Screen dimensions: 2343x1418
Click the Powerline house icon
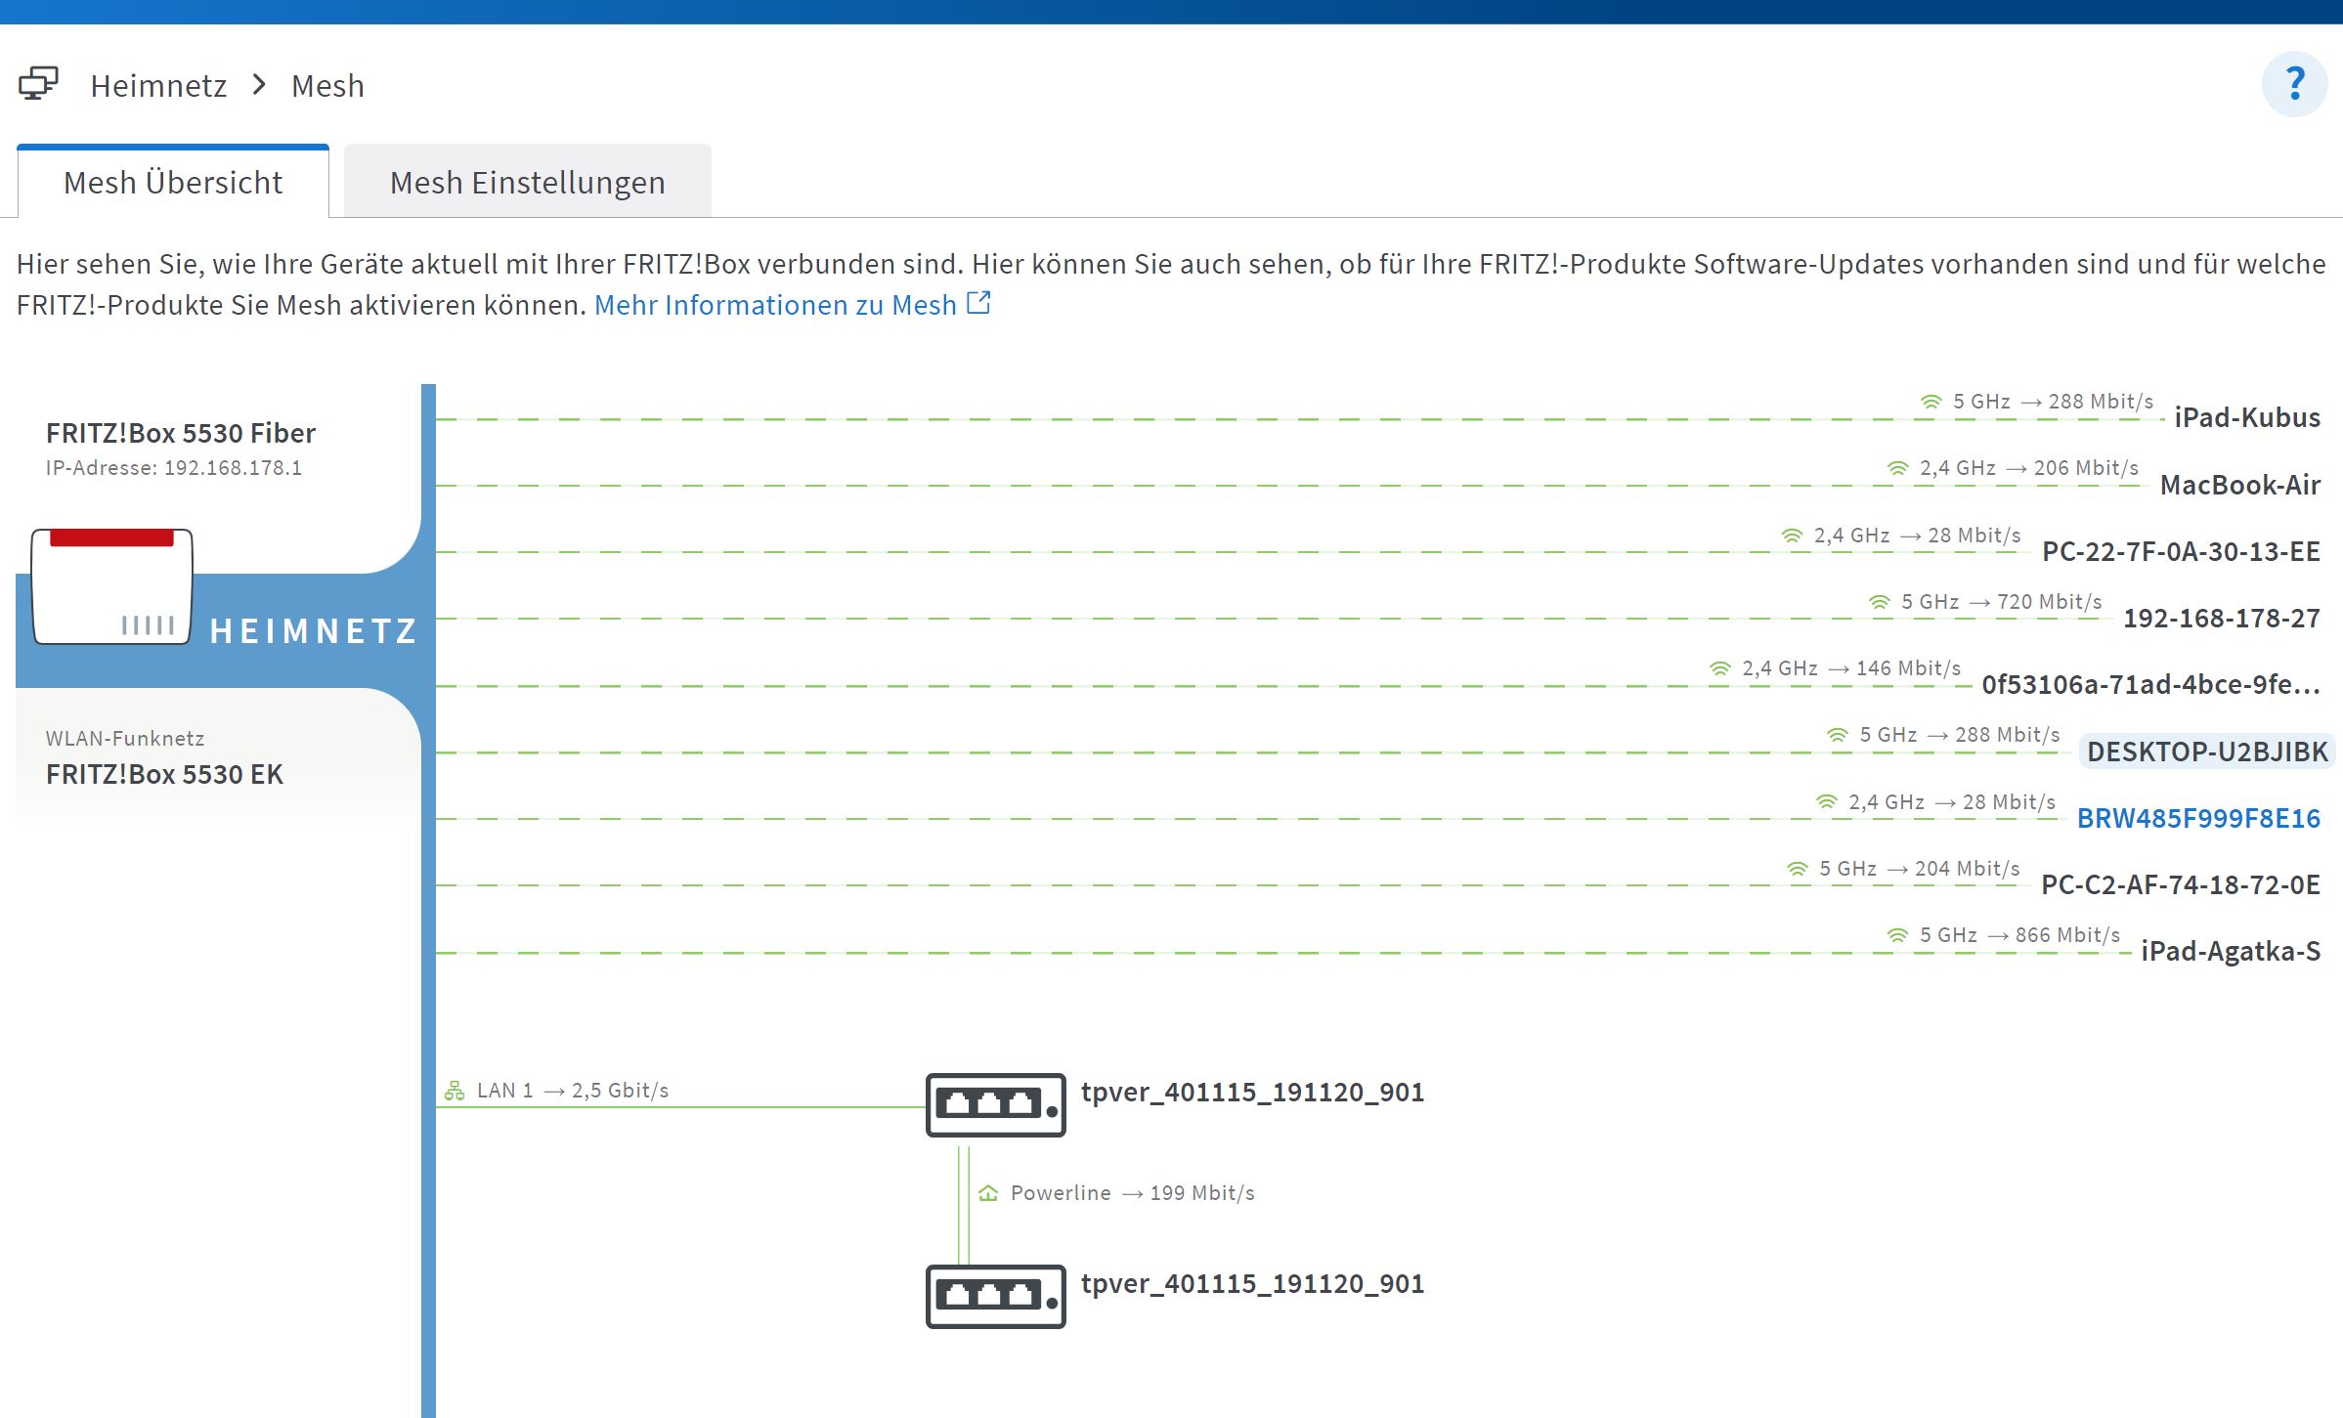988,1193
